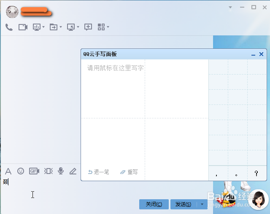Open the applications grid icon
Image resolution: width=270 pixels, height=214 pixels.
tap(101, 27)
